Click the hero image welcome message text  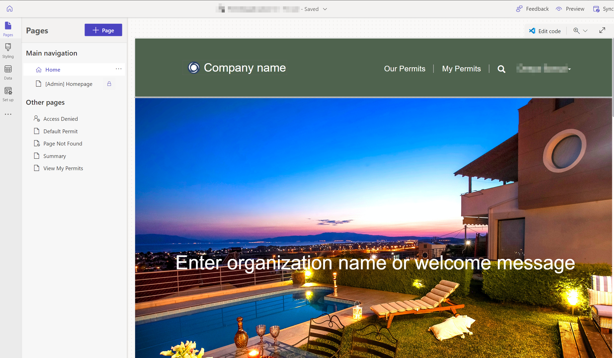coord(374,263)
